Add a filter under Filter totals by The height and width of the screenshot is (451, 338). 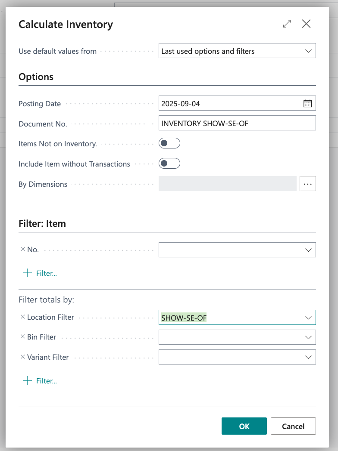click(40, 381)
